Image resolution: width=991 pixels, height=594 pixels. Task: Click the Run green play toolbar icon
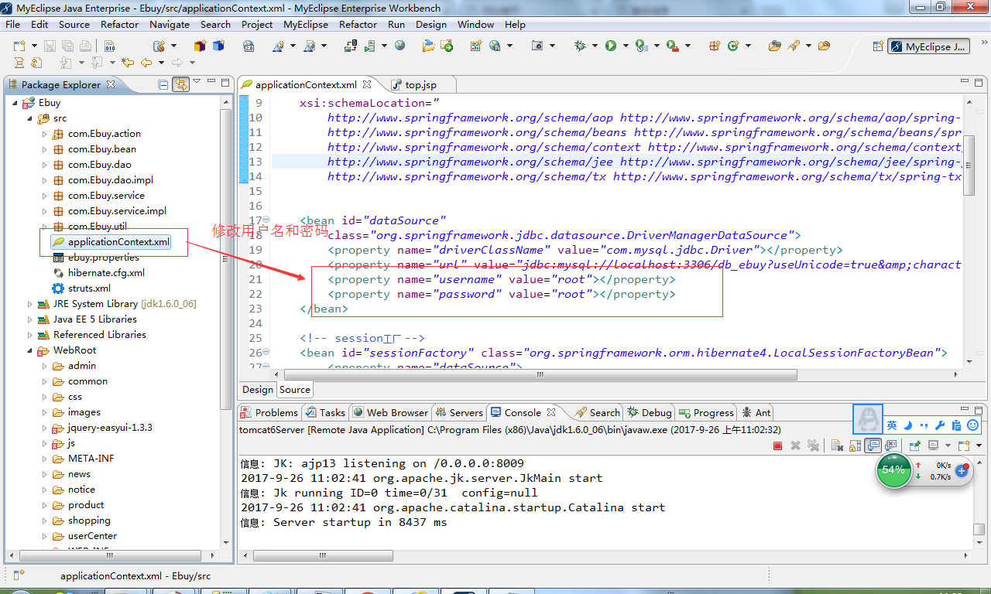(x=611, y=46)
